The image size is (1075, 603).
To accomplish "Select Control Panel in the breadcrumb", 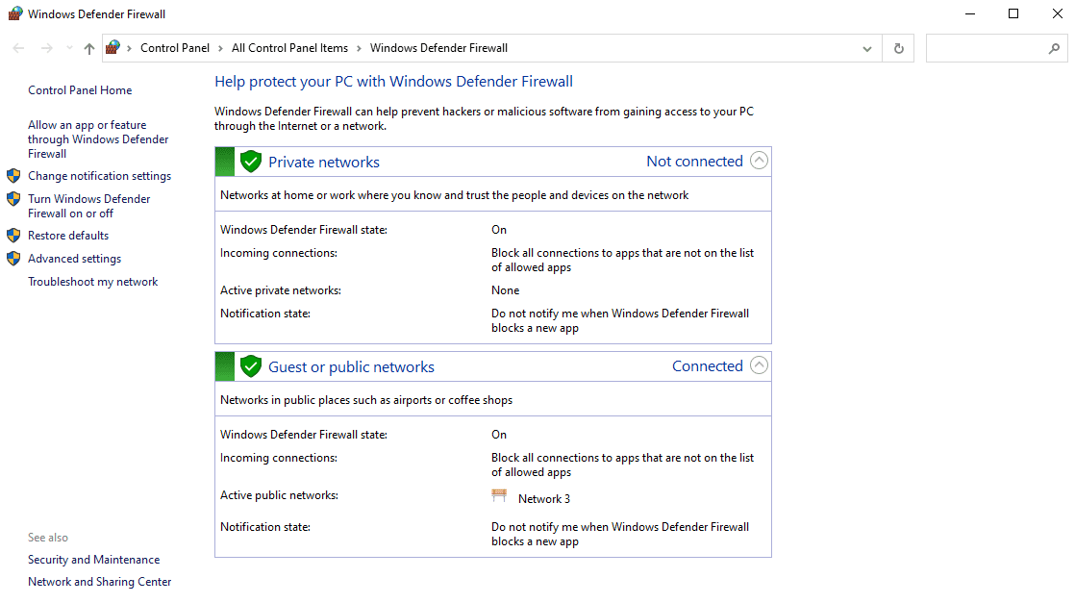I will point(174,48).
